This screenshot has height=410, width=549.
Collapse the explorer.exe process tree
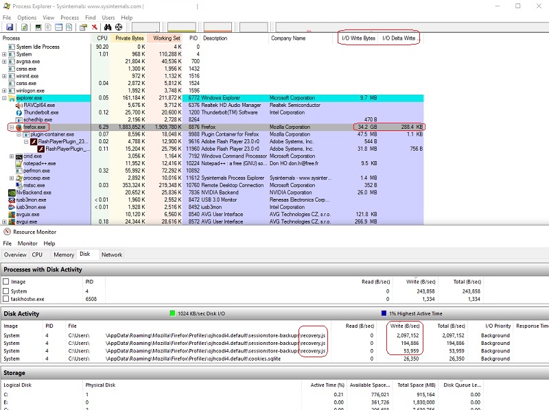click(5, 98)
